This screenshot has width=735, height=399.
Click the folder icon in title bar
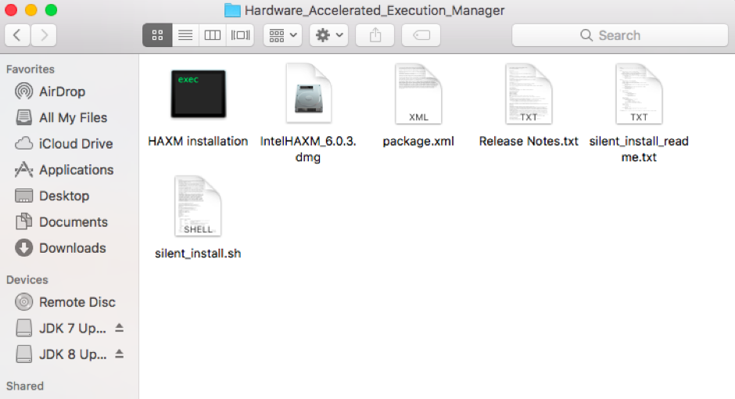click(232, 10)
